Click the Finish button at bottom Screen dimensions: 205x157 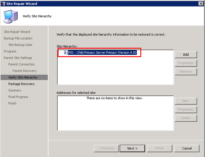(x=160, y=148)
